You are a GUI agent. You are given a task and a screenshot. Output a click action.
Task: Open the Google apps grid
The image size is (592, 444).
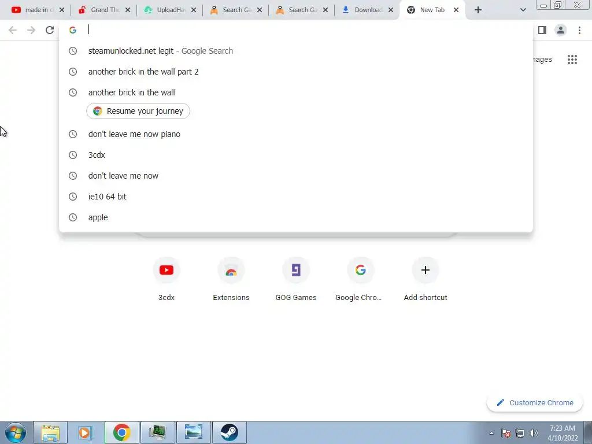(x=572, y=60)
